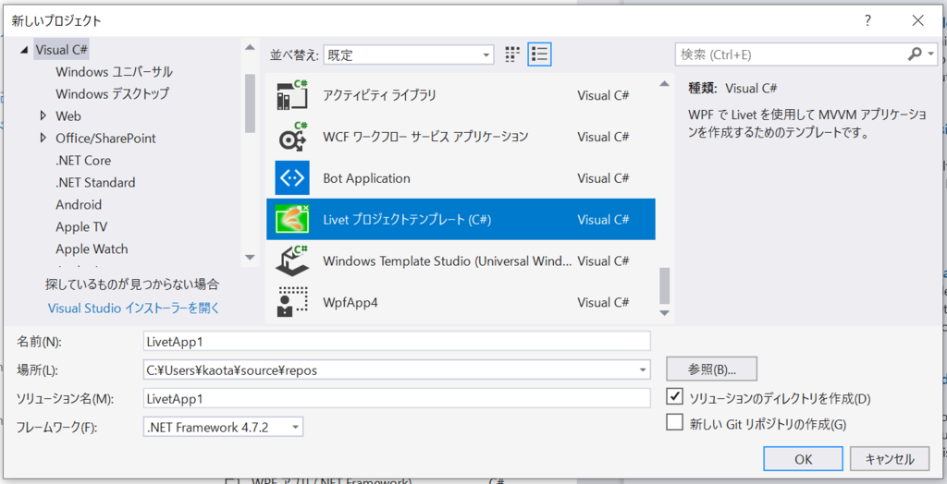Click the WpfApp4 template icon
Screen dimensions: 947x484
point(292,302)
